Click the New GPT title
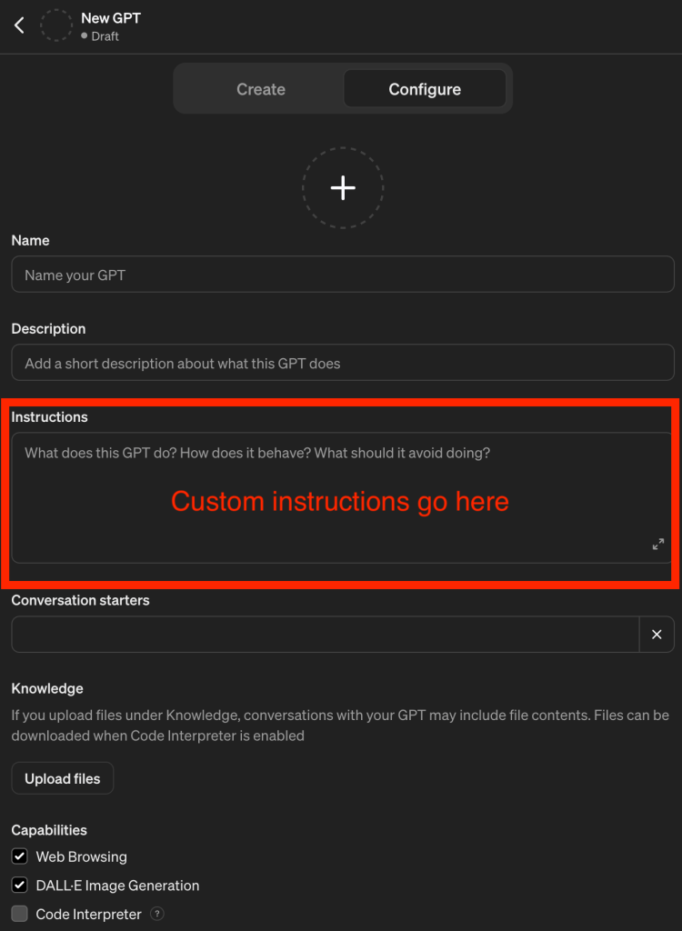 click(x=109, y=16)
